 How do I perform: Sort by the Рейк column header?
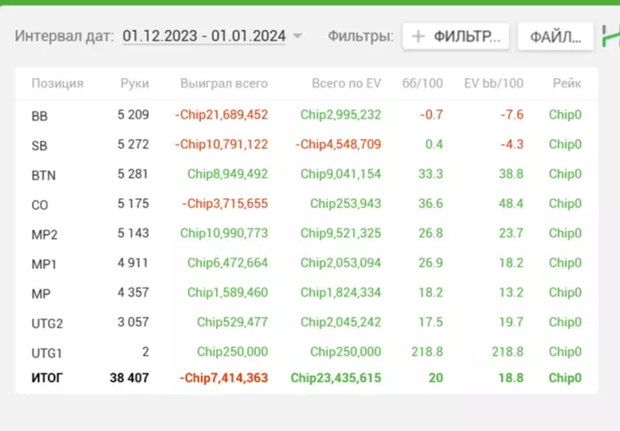click(567, 83)
